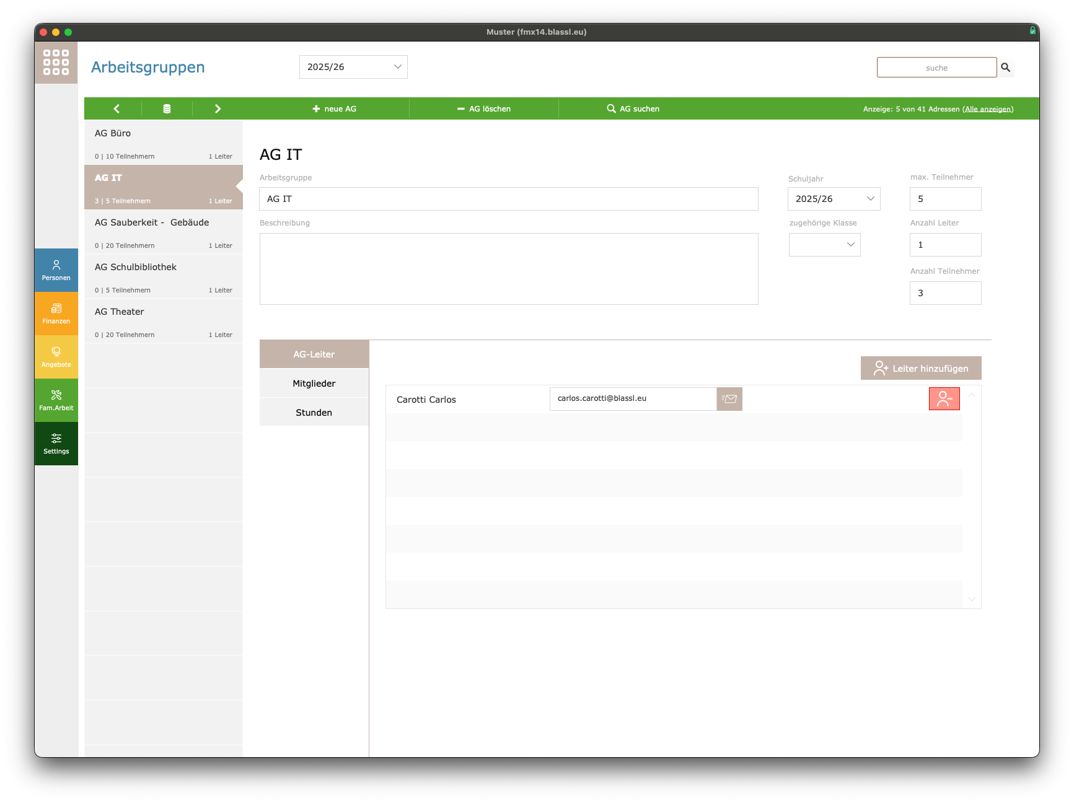The image size is (1074, 803).
Task: Open Personen module in sidebar
Action: tap(56, 270)
